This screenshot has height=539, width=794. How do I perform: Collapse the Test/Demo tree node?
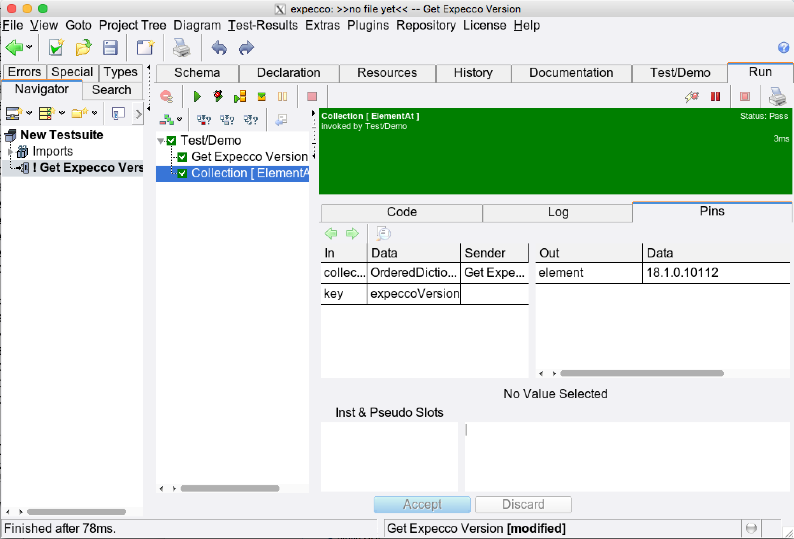(161, 141)
